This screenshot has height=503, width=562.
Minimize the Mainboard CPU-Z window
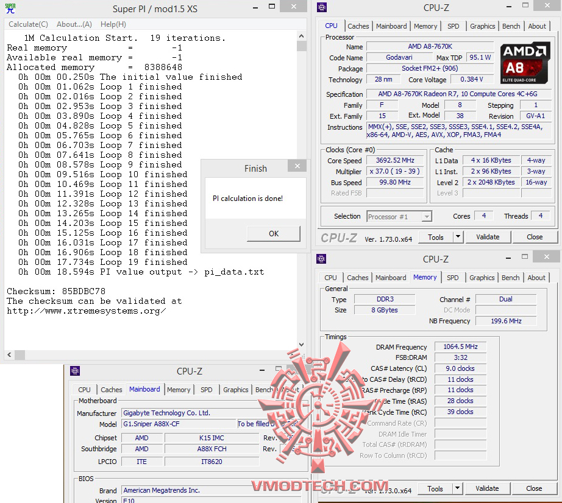click(262, 370)
